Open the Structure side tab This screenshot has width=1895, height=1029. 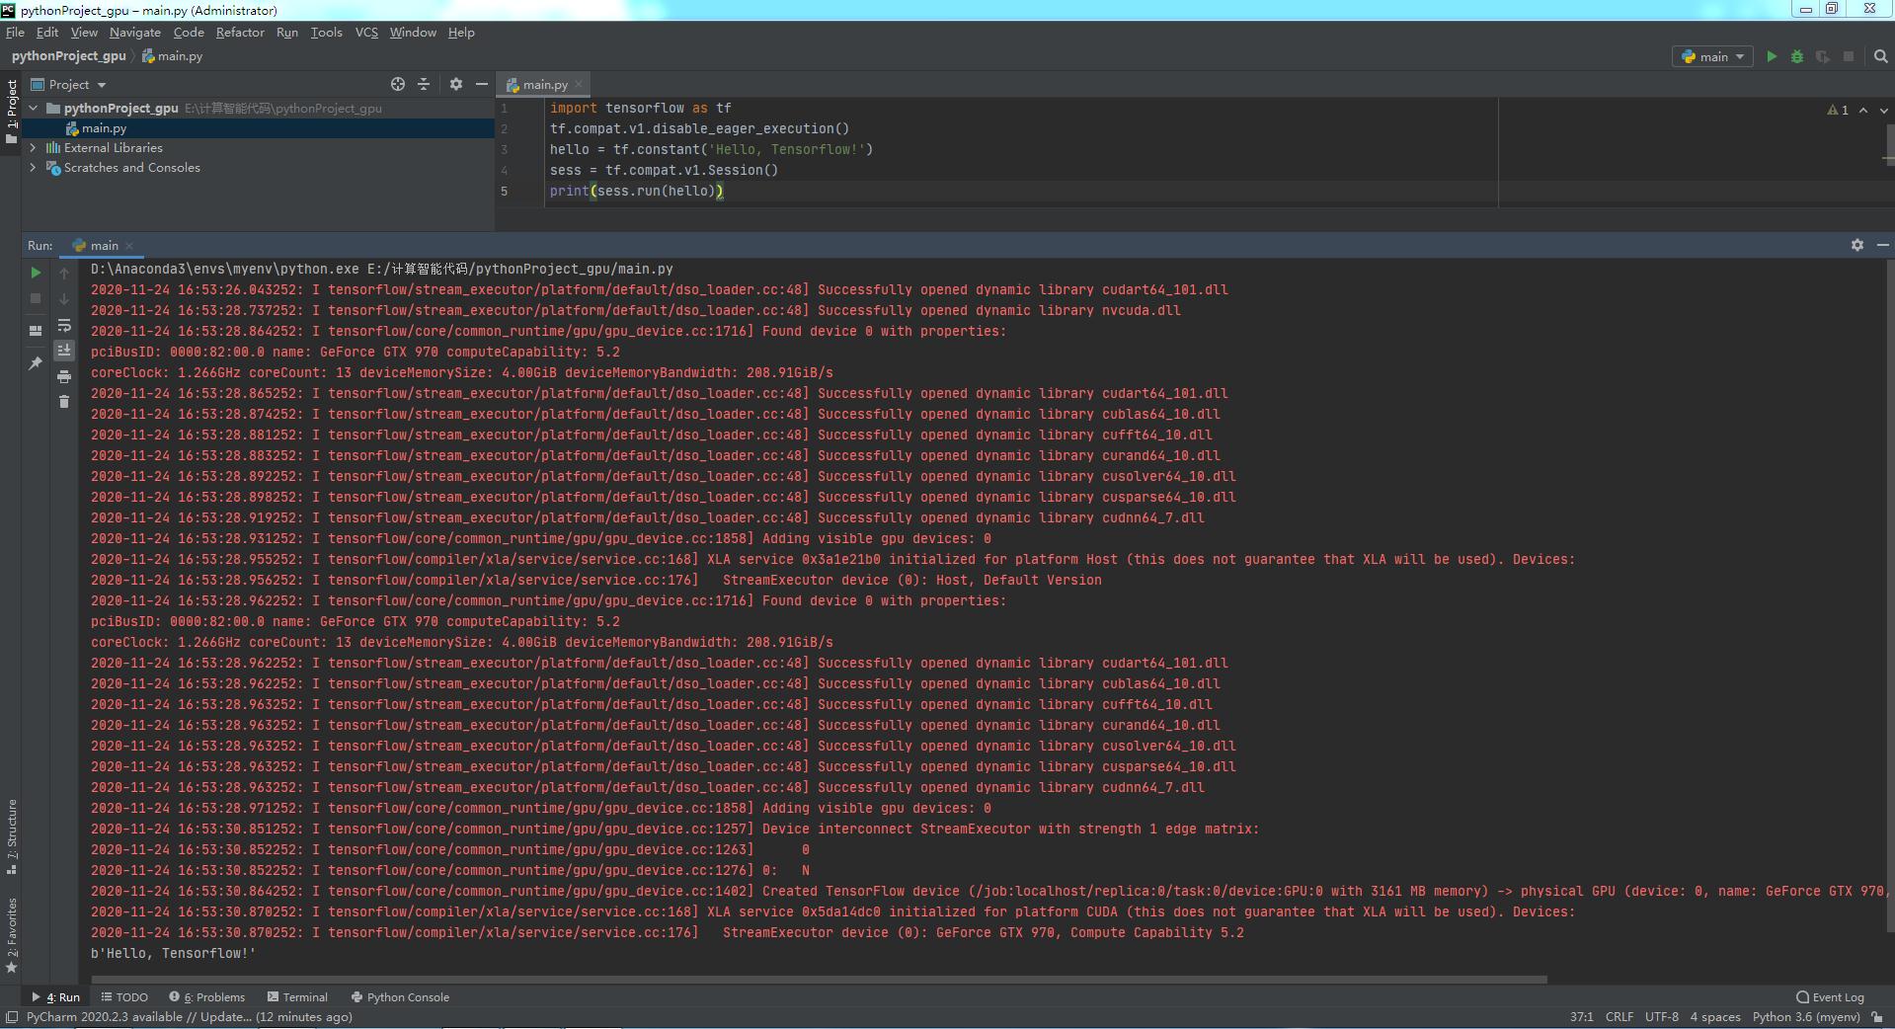click(11, 836)
